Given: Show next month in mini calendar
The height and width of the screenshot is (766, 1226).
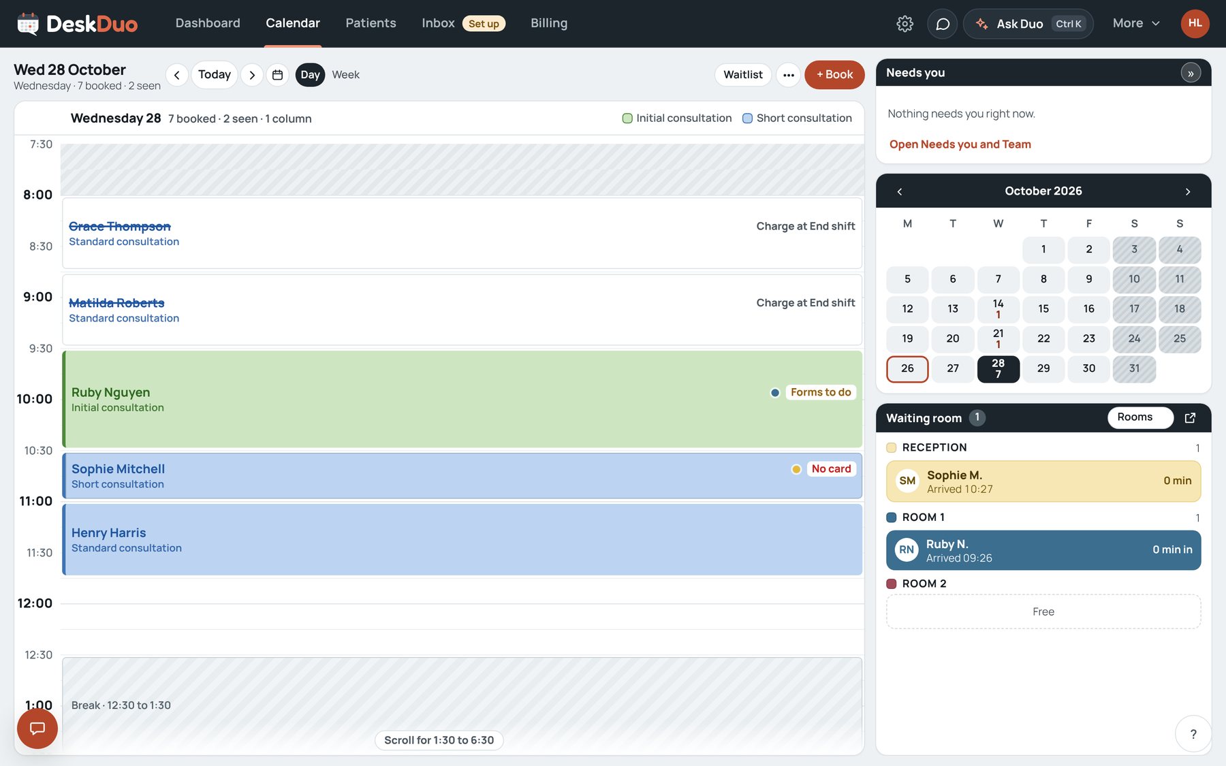Looking at the screenshot, I should tap(1187, 191).
